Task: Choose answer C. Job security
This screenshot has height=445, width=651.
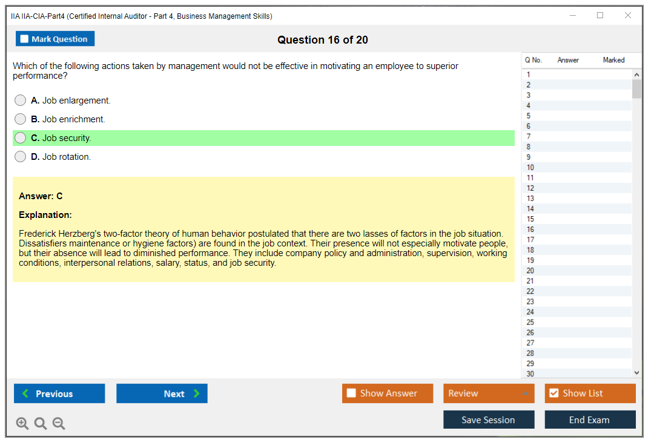Action: tap(21, 138)
